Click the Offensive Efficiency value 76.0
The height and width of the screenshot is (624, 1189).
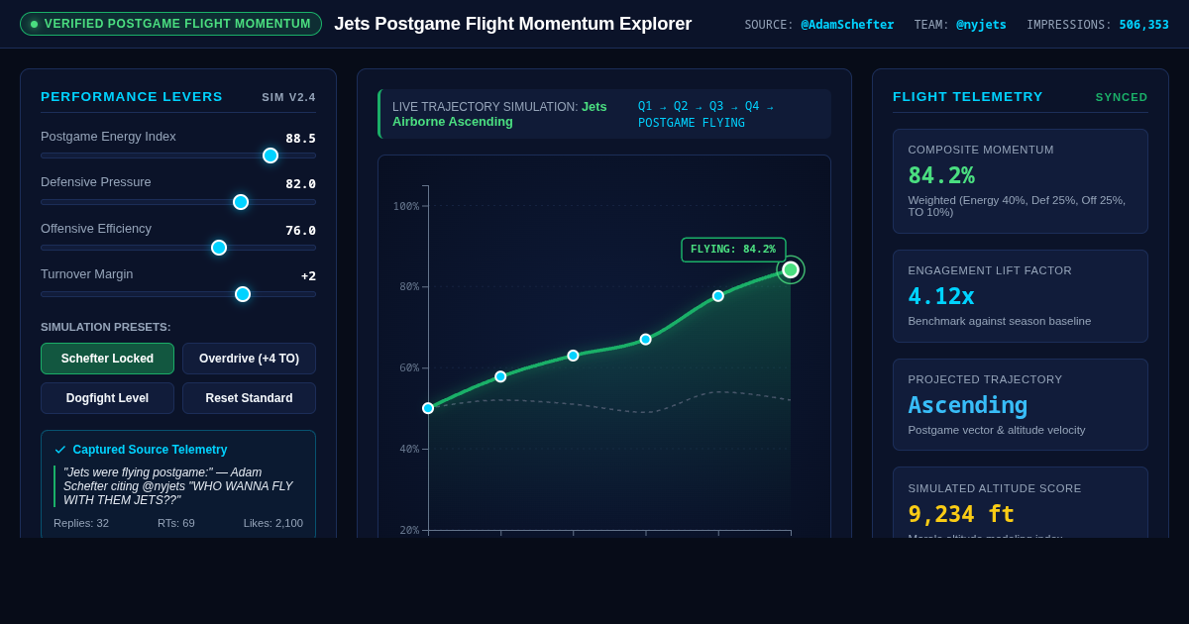(300, 231)
